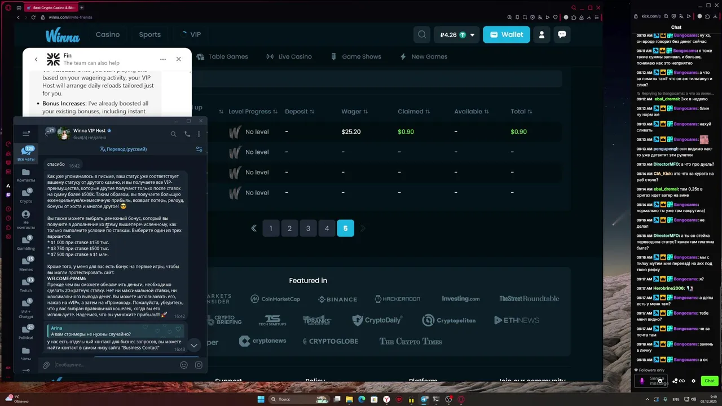Click the browser snapshot icon in Winna toolbar
This screenshot has height=406, width=722.
[526, 17]
